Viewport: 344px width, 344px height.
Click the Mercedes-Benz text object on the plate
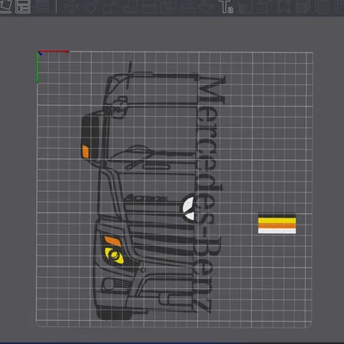[211, 193]
